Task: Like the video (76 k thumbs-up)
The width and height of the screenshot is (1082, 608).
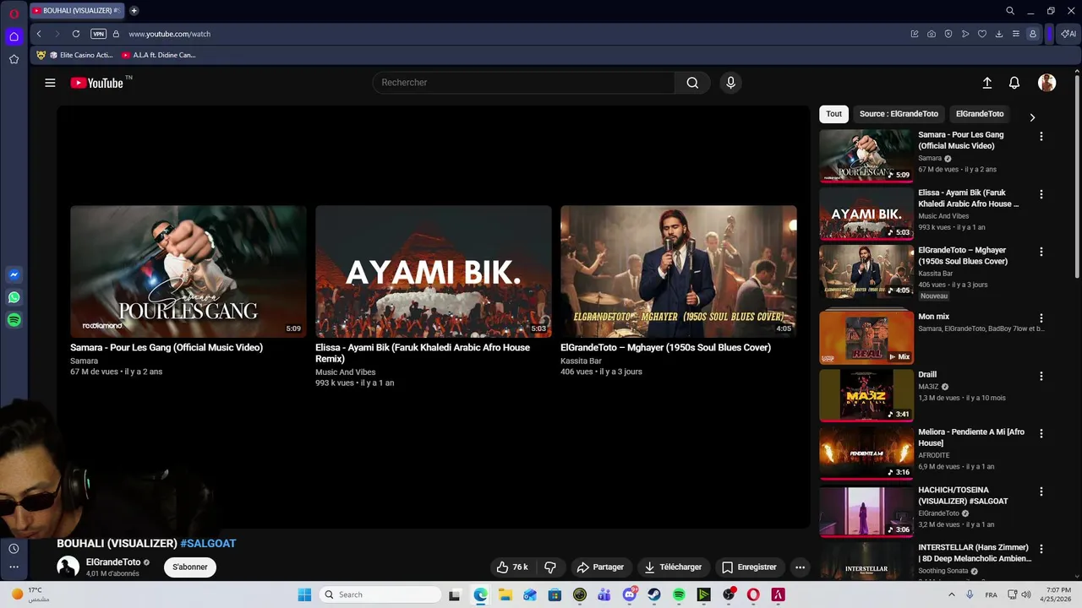Action: tap(512, 567)
